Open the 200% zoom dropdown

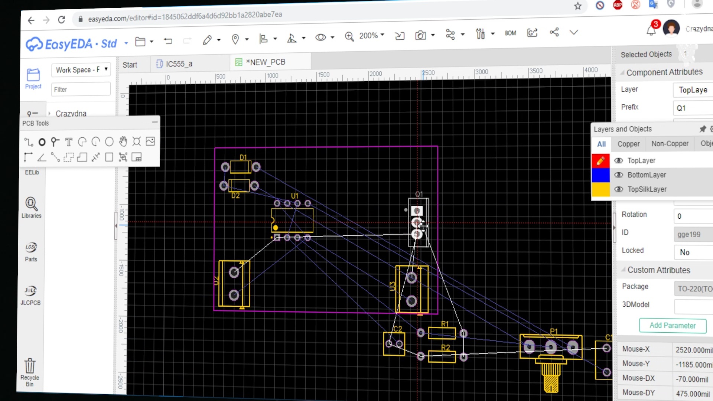pos(371,36)
